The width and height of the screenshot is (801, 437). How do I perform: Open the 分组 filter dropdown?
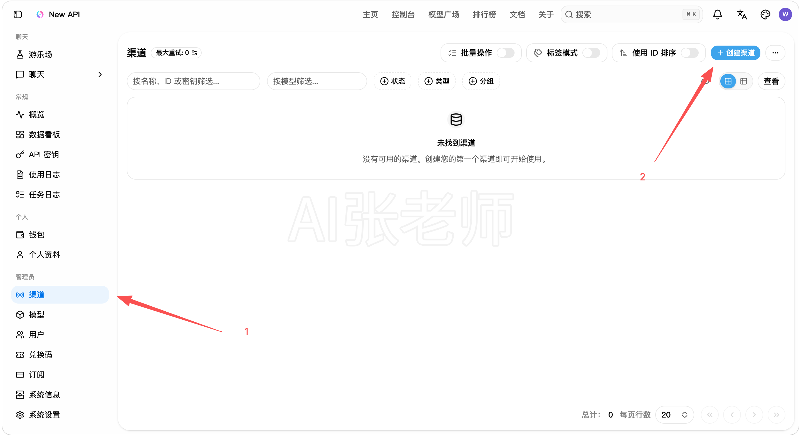pyautogui.click(x=481, y=81)
